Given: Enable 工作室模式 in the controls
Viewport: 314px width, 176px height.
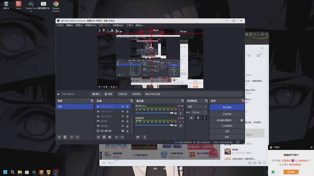Looking at the screenshot, I should click(x=227, y=126).
